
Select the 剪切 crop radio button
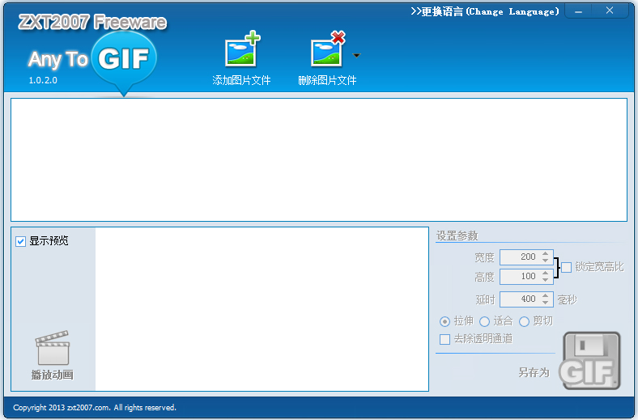[524, 321]
